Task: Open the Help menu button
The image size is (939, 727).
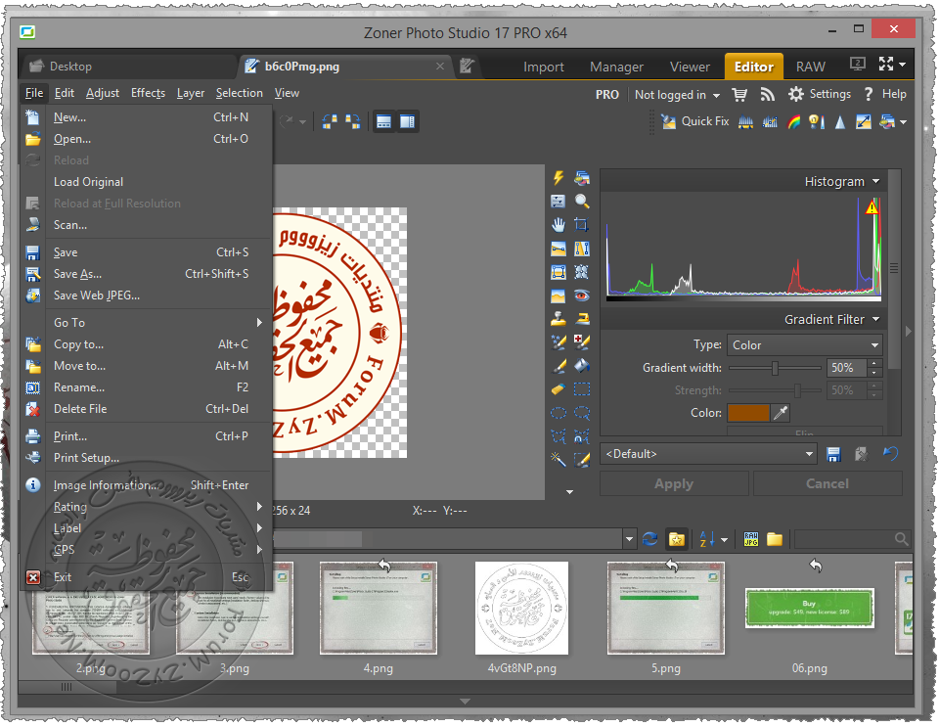Action: (x=885, y=94)
